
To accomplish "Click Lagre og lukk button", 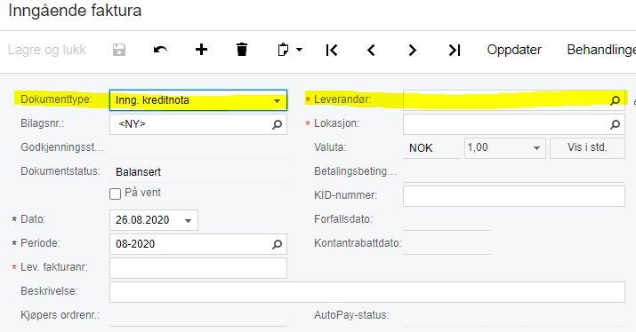I will tap(46, 50).
